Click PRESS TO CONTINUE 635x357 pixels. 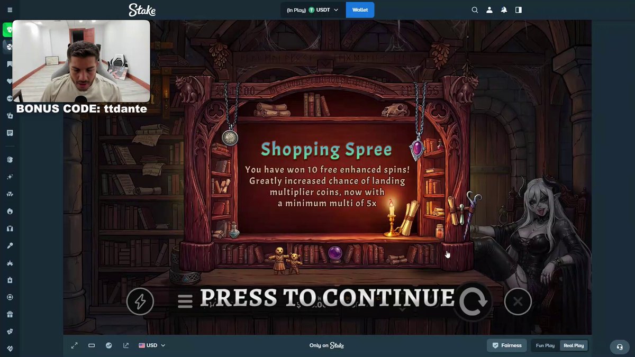coord(327,298)
